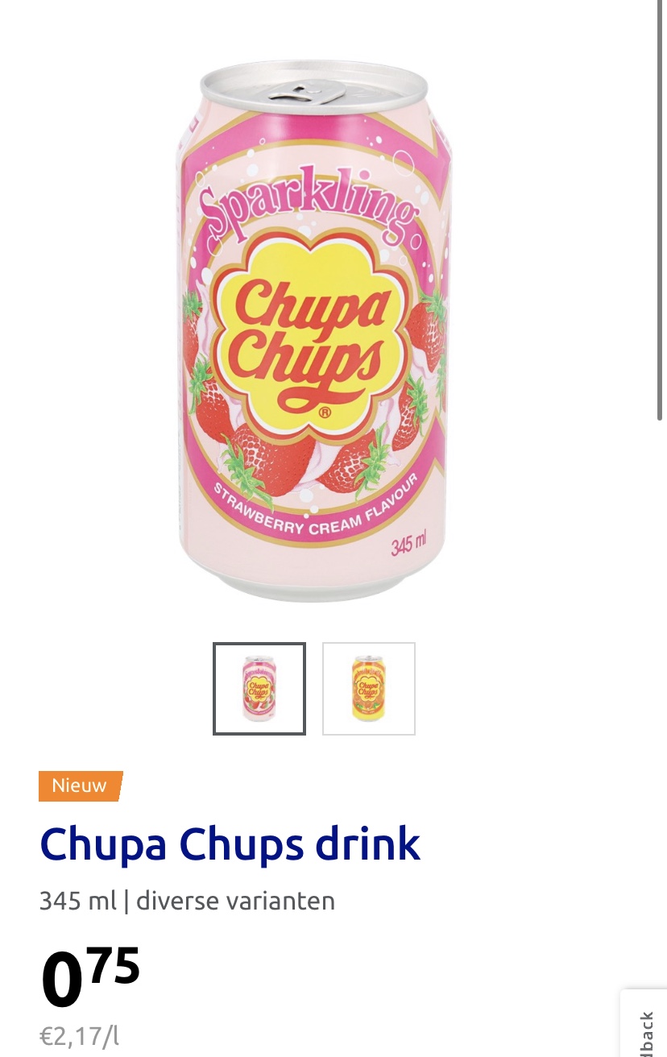This screenshot has height=1057, width=667.
Task: Click the vertical scrollbar on the right
Action: coord(662,209)
